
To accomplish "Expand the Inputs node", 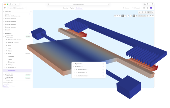I will pyautogui.click(x=5, y=48).
